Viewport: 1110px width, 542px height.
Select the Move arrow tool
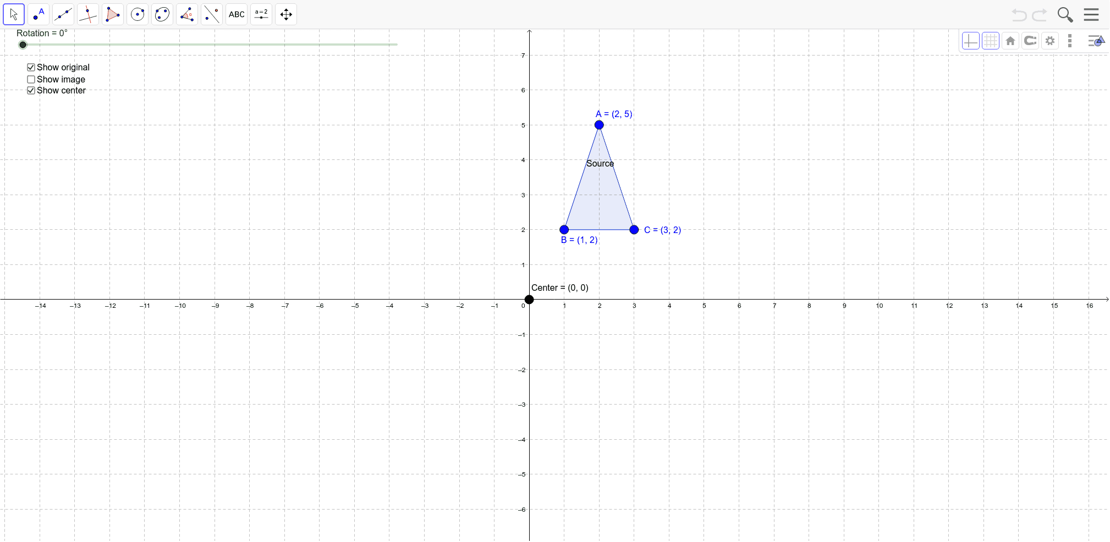[x=14, y=14]
